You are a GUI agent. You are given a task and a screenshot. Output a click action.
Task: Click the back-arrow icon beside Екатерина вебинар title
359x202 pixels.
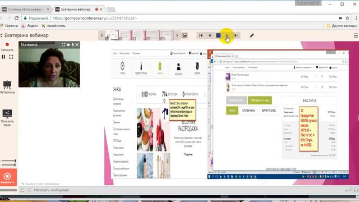[x=1, y=35]
